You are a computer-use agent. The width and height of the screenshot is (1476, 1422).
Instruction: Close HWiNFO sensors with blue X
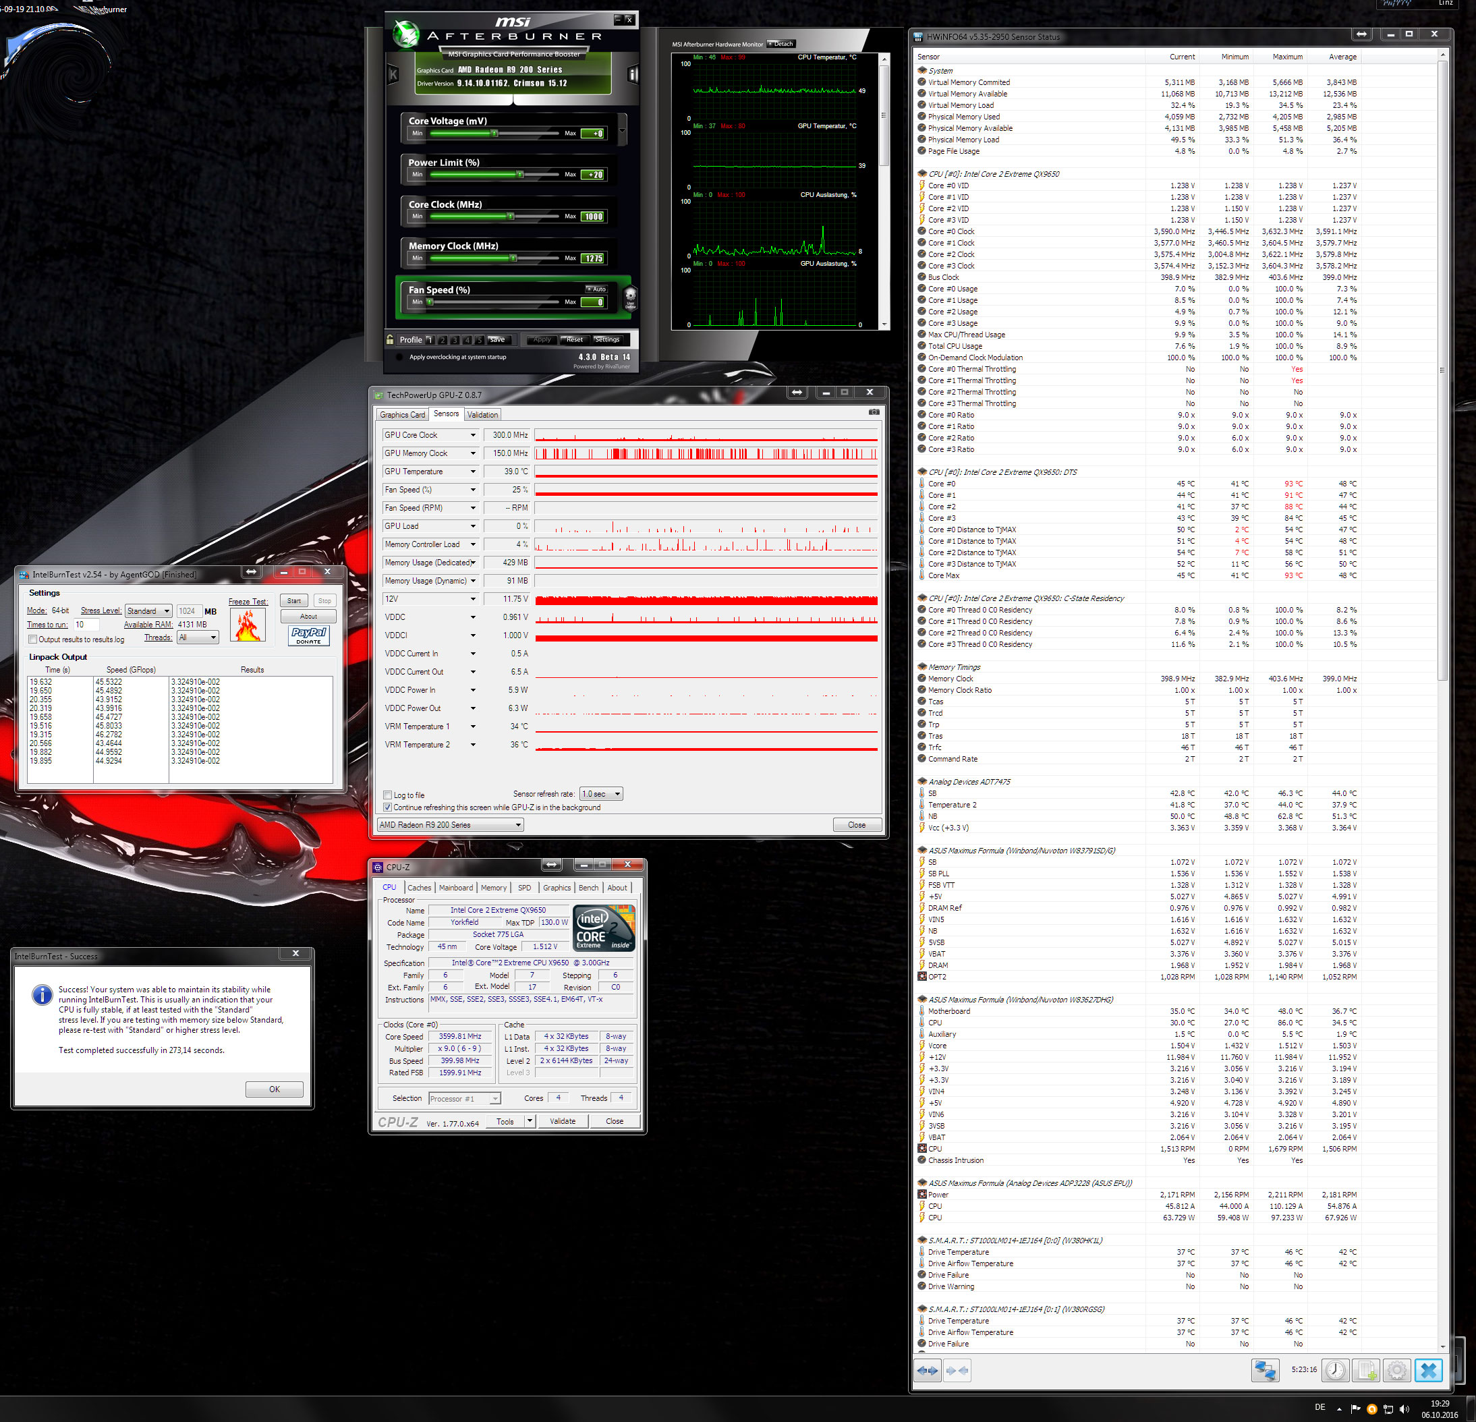point(1428,1370)
